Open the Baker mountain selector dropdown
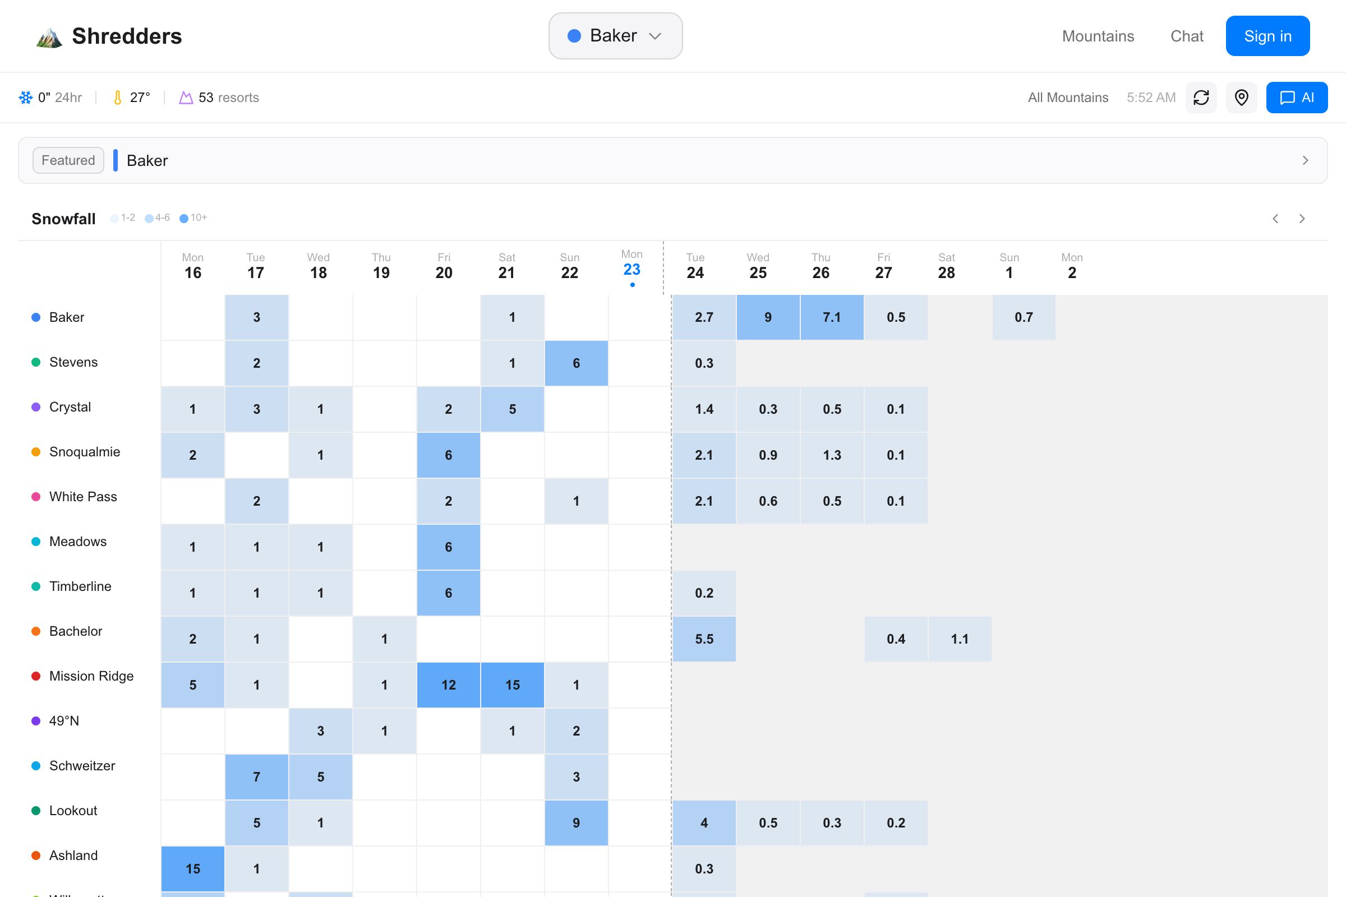This screenshot has width=1346, height=897. click(x=615, y=35)
